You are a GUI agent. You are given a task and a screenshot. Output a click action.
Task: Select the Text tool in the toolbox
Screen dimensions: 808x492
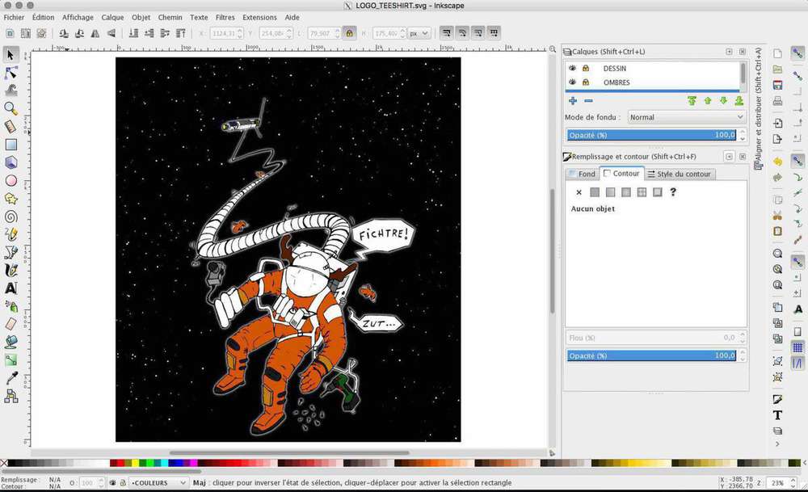pyautogui.click(x=11, y=288)
